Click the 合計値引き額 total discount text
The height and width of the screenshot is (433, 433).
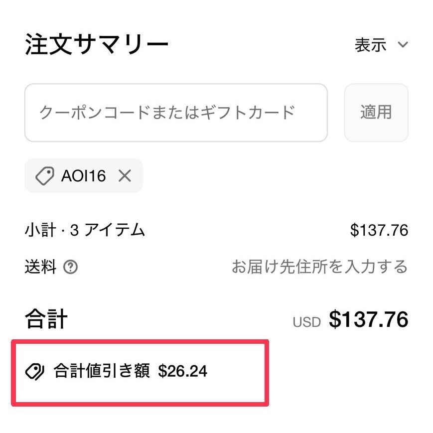coord(102,371)
